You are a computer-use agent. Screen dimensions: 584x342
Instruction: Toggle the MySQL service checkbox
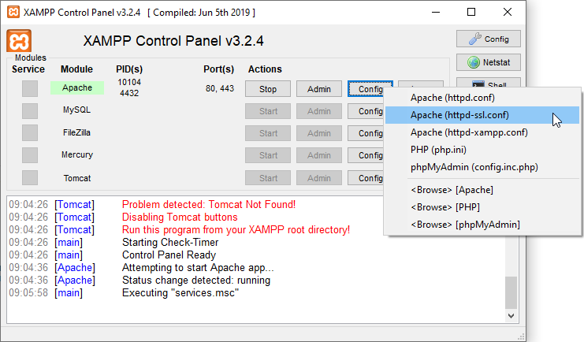(x=29, y=111)
